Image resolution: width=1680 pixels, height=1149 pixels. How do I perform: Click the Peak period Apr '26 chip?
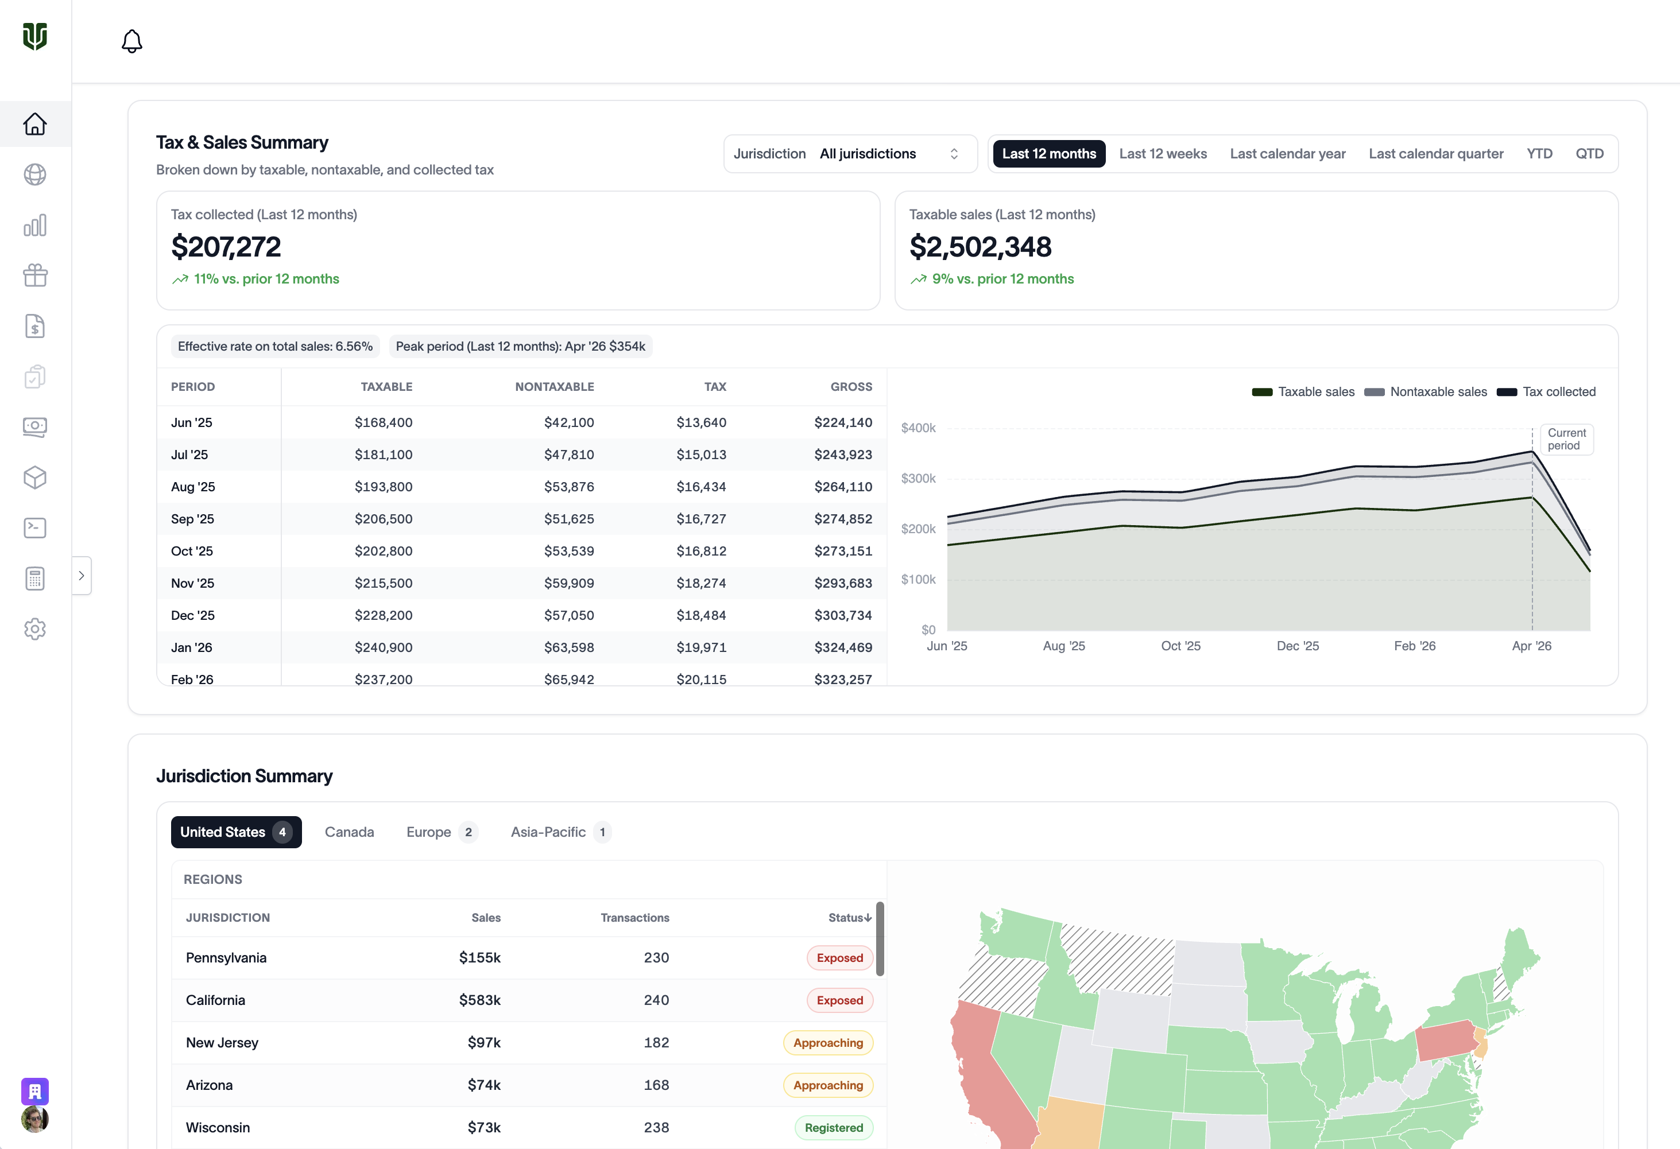pyautogui.click(x=521, y=347)
